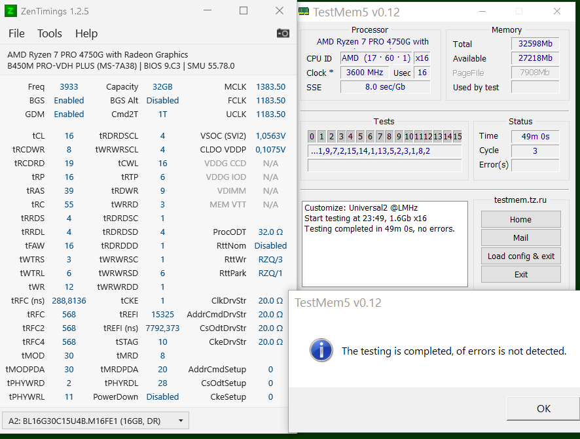Click the x16 thread count field
The image size is (580, 439).
click(x=422, y=58)
